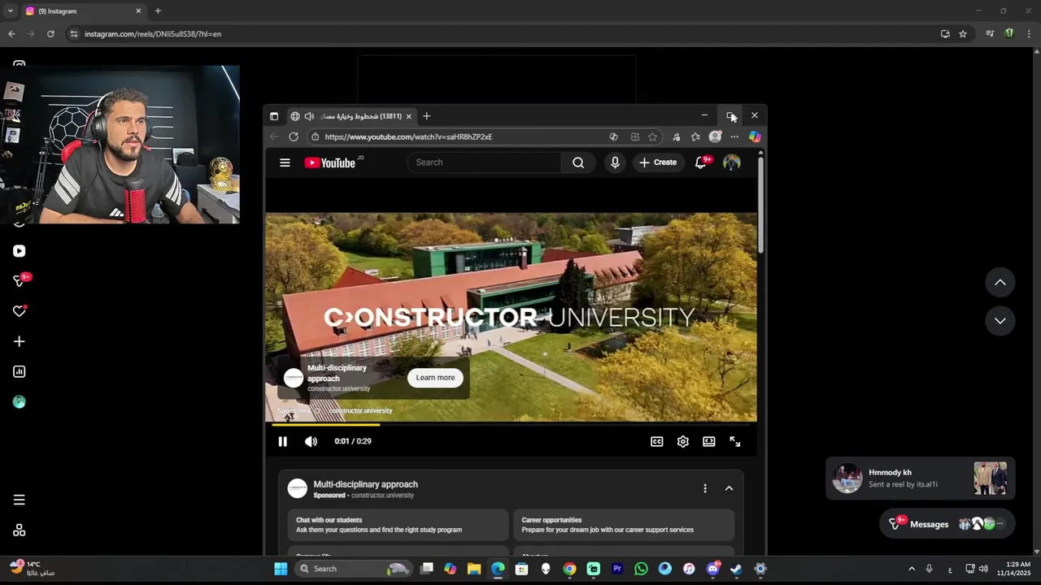
Task: Refresh the Edge page
Action: tap(294, 136)
